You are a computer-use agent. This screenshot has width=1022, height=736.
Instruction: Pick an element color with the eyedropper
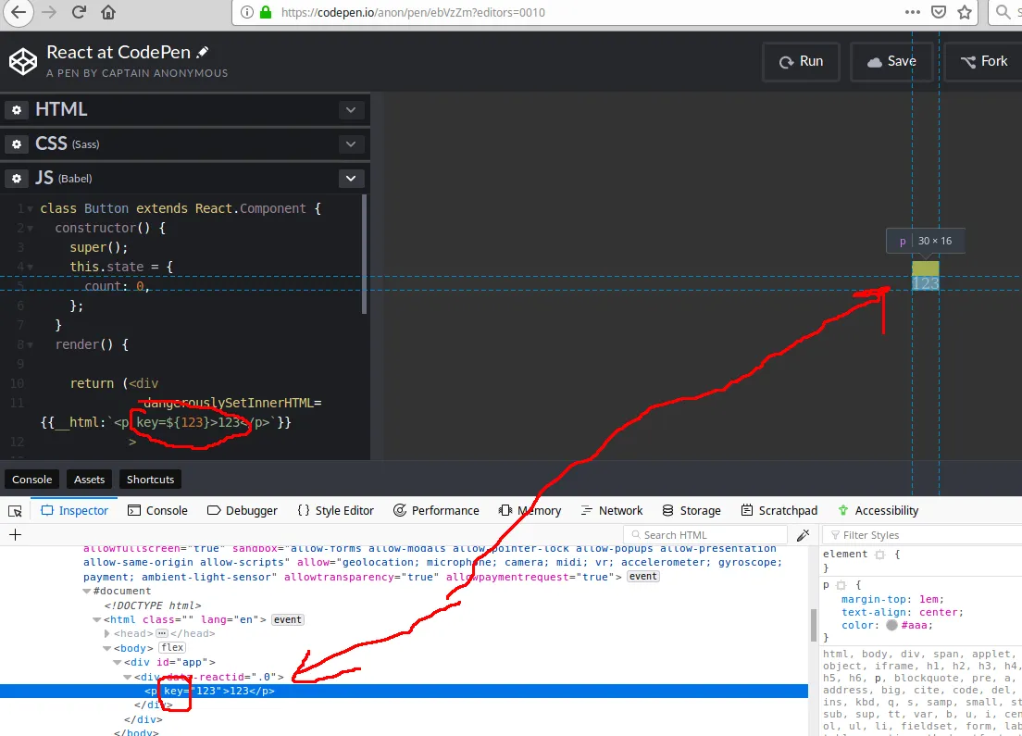pyautogui.click(x=803, y=535)
